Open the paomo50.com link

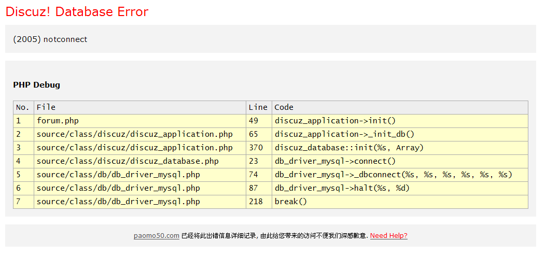tap(157, 235)
